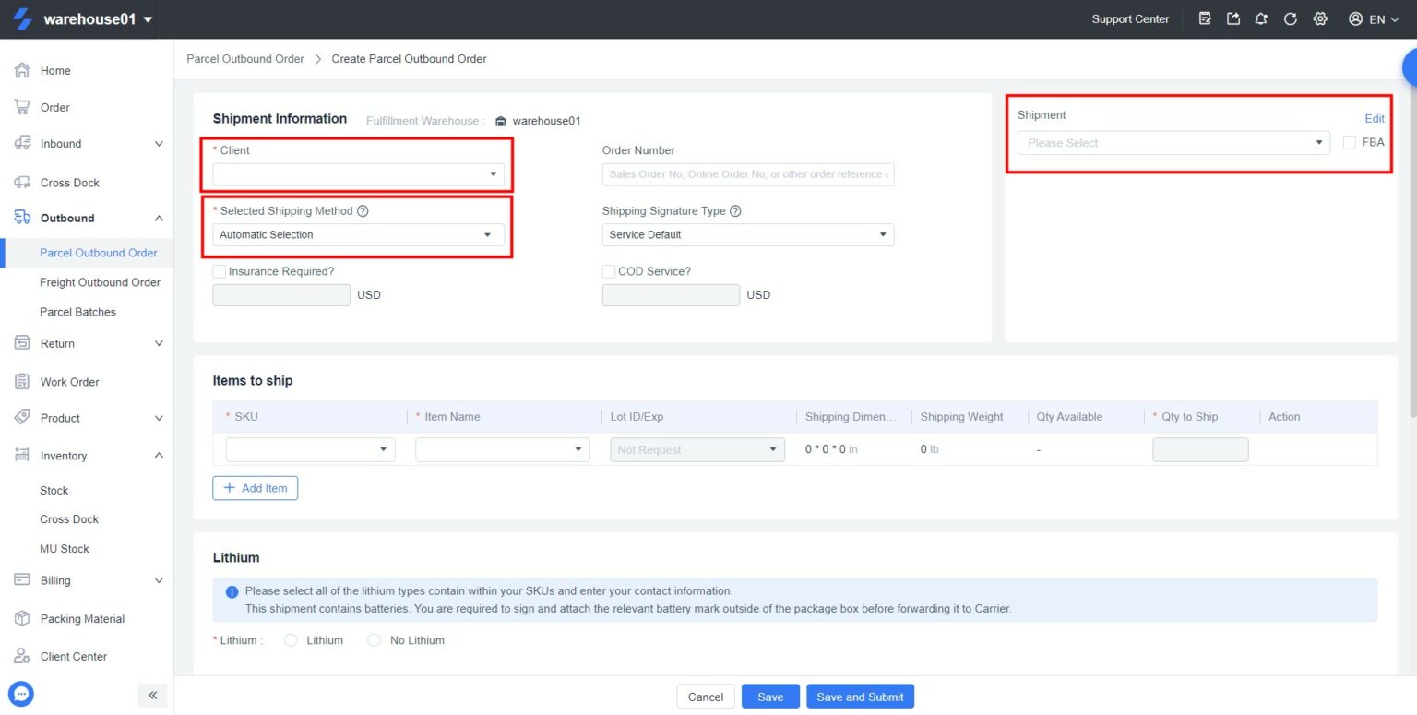Open the Support Center link
The width and height of the screenshot is (1417, 715).
click(x=1130, y=19)
